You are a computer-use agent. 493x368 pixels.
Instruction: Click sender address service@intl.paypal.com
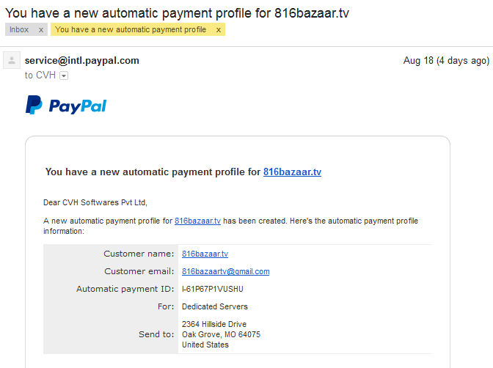click(x=82, y=60)
